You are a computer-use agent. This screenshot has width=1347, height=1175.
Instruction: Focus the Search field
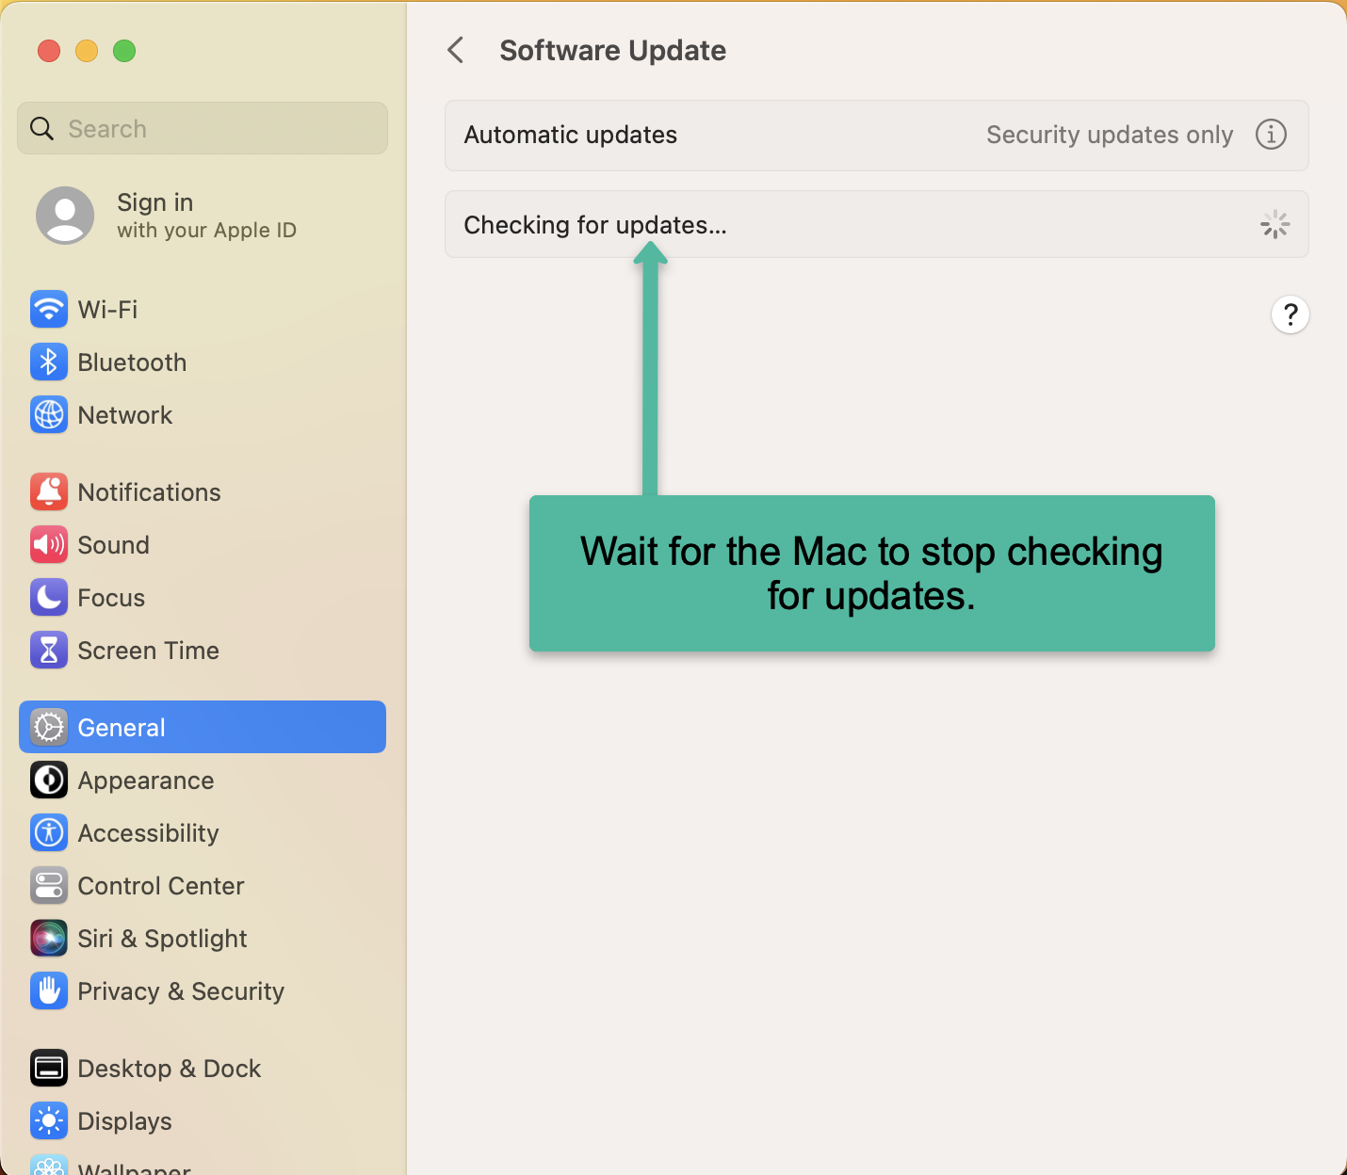pos(203,128)
